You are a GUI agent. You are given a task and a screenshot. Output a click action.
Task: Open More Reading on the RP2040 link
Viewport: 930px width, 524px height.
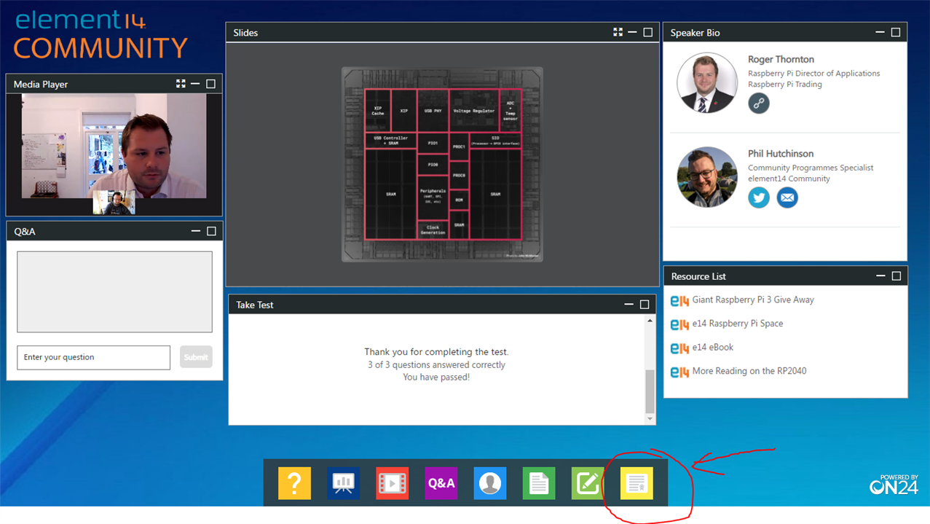(749, 371)
